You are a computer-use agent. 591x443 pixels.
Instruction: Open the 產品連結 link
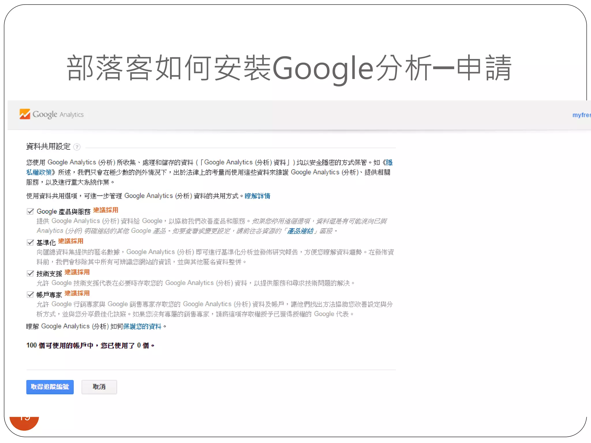pyautogui.click(x=300, y=231)
